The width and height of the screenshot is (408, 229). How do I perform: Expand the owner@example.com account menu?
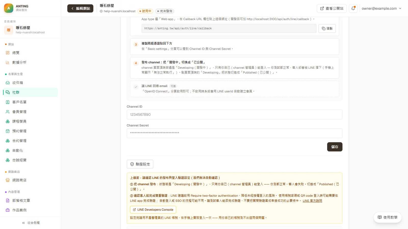click(x=381, y=8)
